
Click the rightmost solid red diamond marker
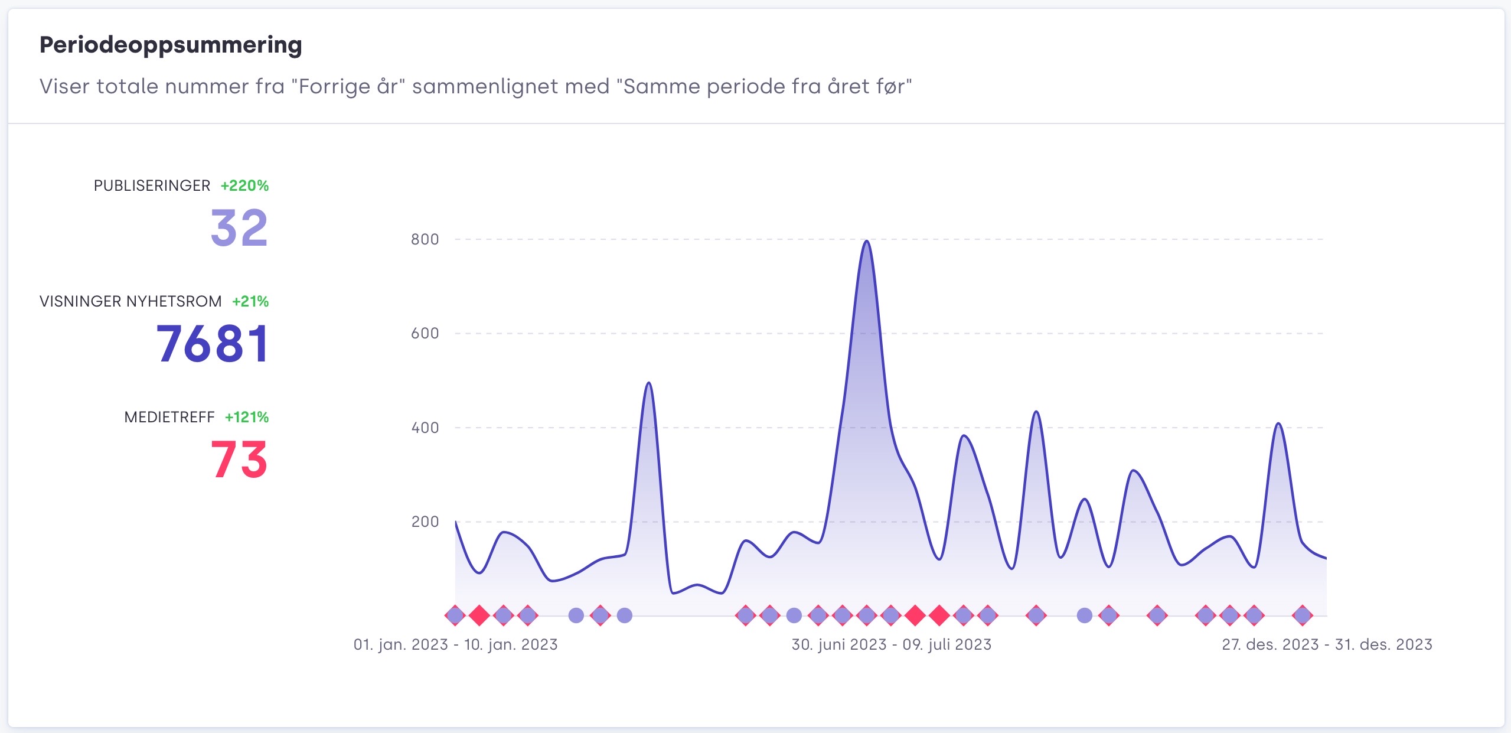[x=939, y=615]
